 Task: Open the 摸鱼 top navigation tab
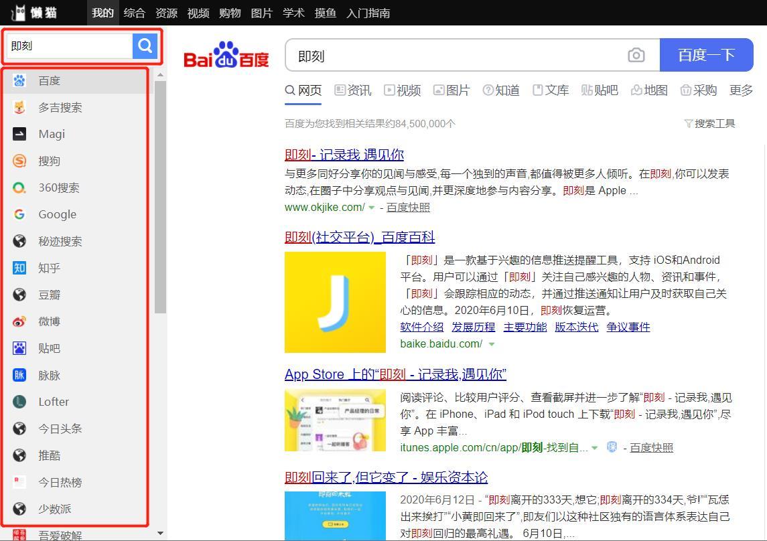(x=326, y=13)
